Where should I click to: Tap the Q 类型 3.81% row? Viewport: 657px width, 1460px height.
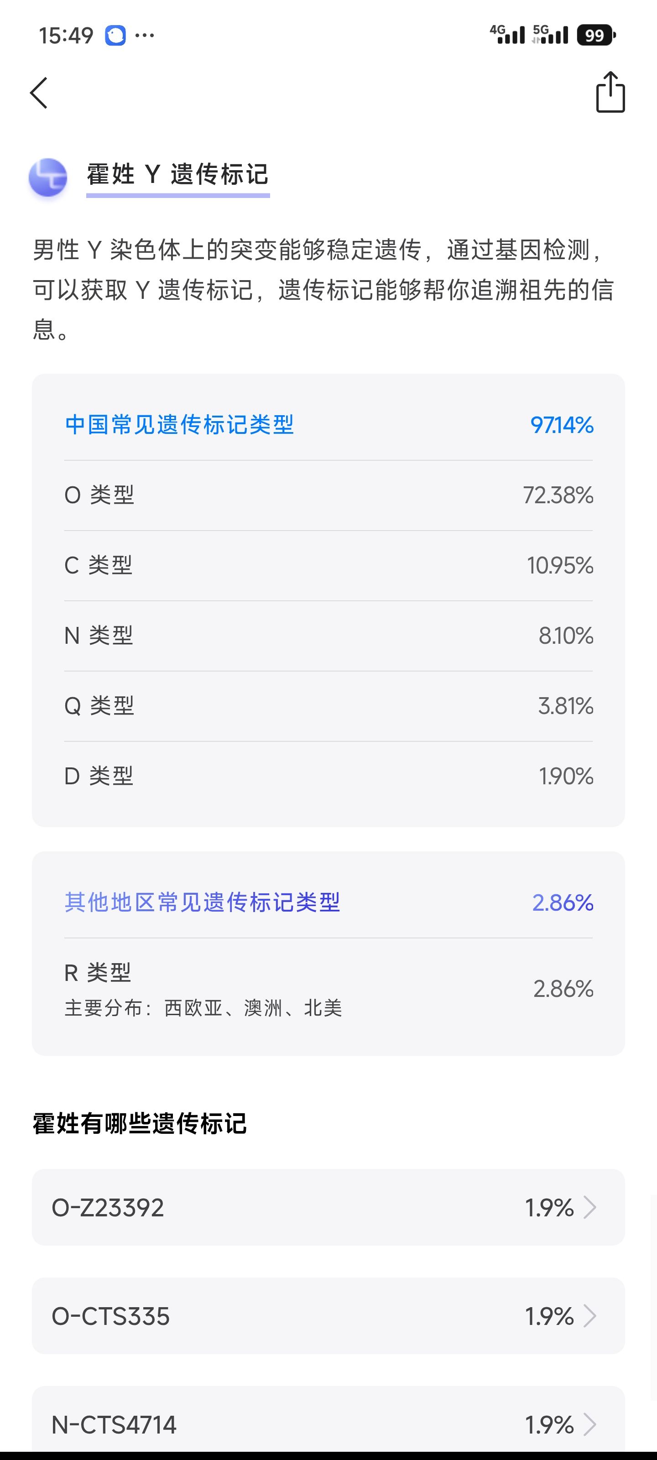click(328, 706)
